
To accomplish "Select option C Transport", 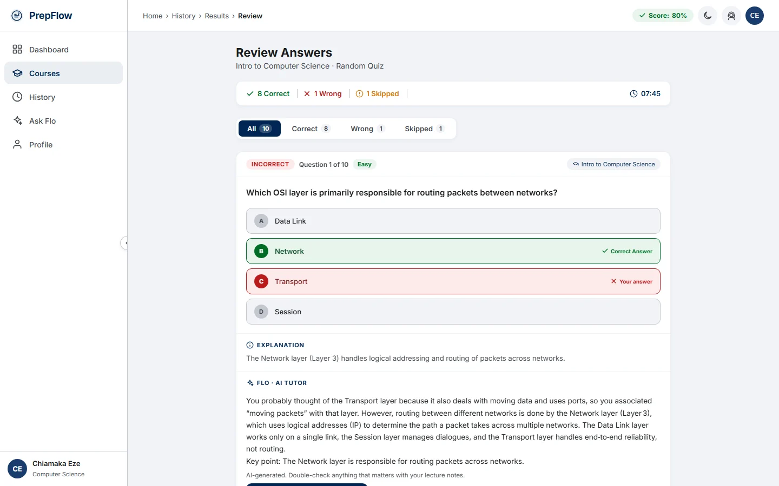I will [453, 281].
